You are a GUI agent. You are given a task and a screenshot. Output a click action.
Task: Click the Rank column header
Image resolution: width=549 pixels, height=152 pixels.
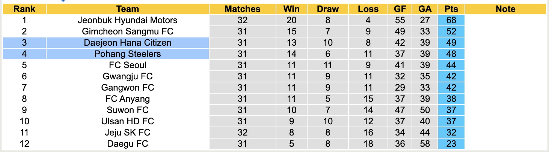(x=24, y=9)
